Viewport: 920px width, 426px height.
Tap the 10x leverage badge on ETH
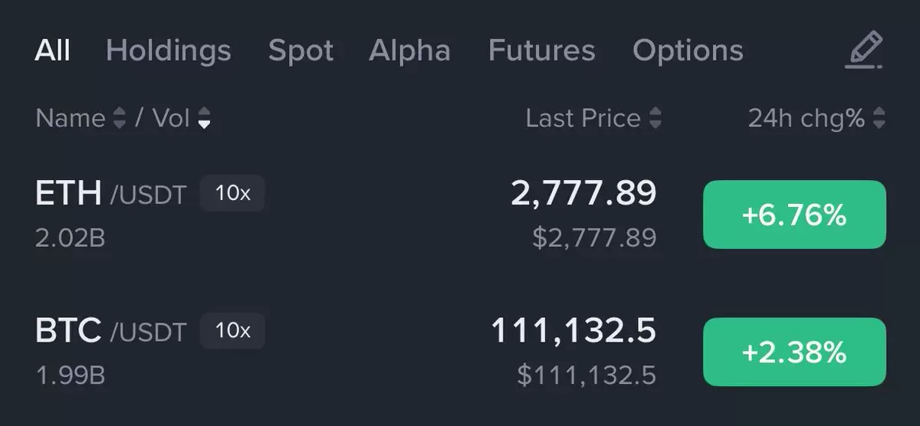[232, 193]
